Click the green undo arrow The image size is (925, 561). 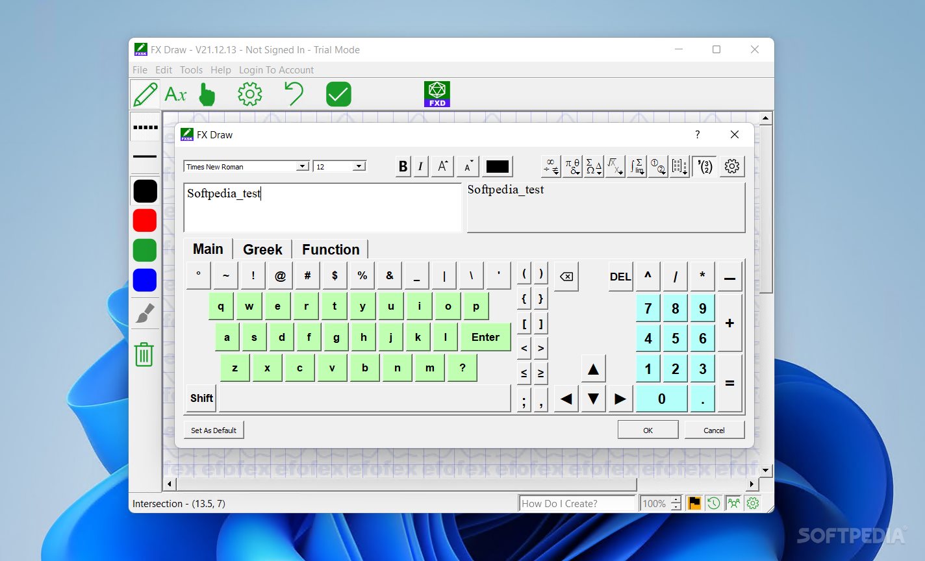[294, 94]
